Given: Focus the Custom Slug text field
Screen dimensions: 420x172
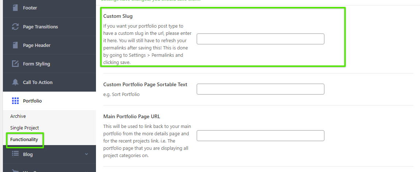Looking at the screenshot, I should click(x=260, y=39).
